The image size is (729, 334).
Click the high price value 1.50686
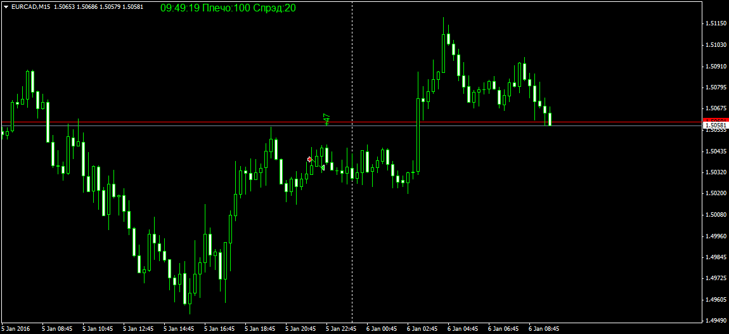point(86,7)
